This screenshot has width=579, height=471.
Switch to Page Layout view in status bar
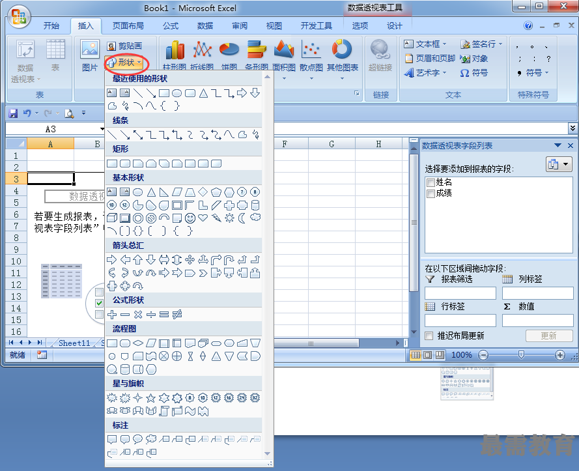click(x=428, y=355)
